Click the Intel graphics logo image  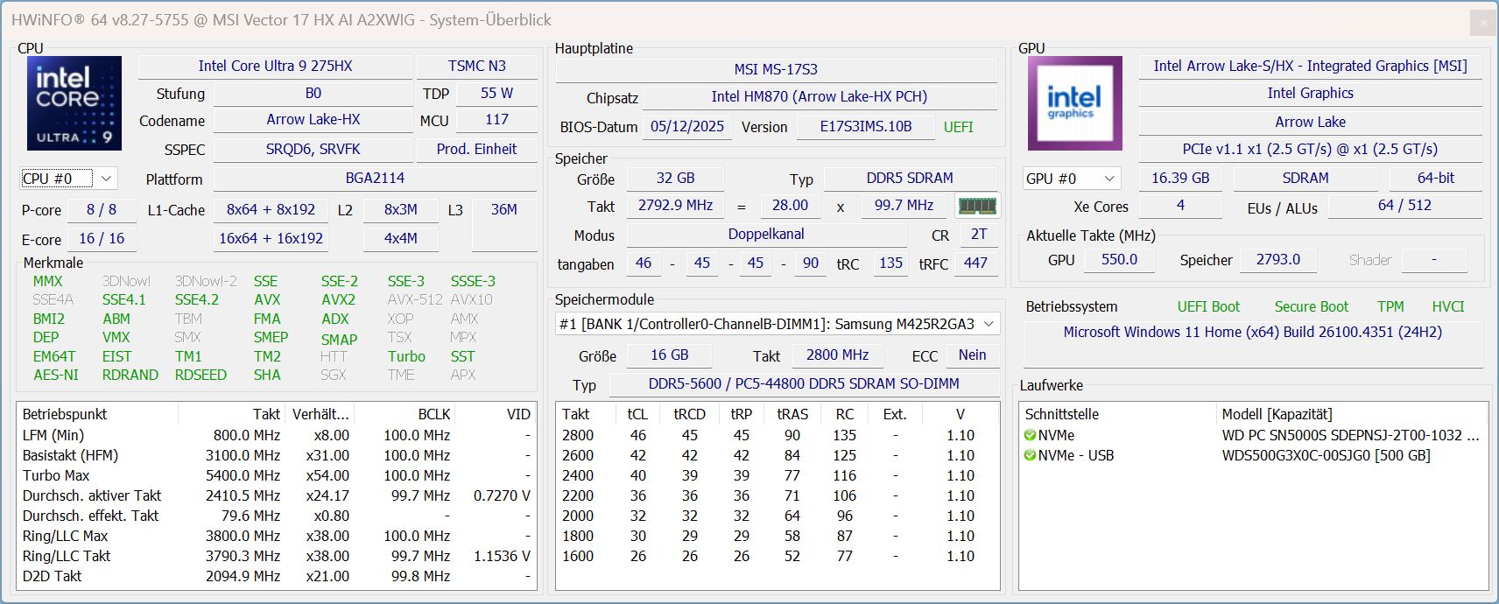(x=1074, y=103)
